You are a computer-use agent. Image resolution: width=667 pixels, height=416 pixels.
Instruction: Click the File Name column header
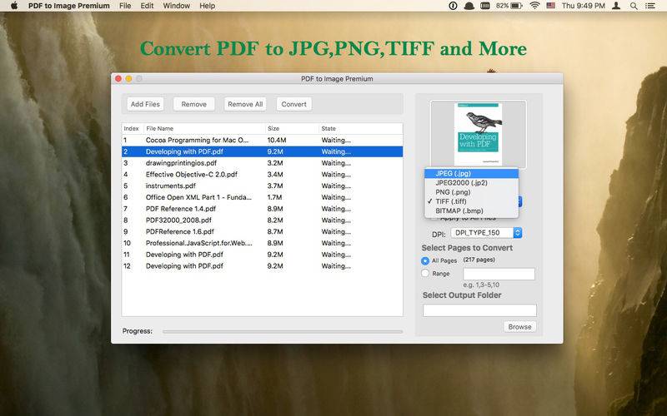point(204,128)
